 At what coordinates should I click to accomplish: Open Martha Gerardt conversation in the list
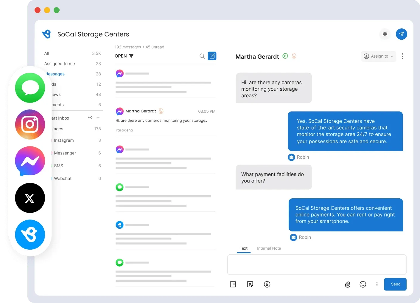click(165, 120)
